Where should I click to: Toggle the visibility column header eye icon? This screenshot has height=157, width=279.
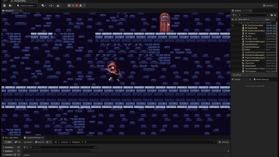pyautogui.click(x=232, y=19)
